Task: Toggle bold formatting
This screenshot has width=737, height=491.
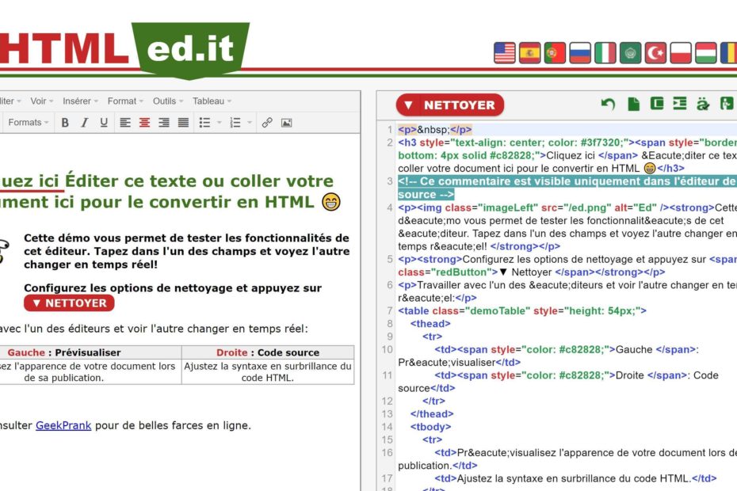Action: [x=65, y=123]
